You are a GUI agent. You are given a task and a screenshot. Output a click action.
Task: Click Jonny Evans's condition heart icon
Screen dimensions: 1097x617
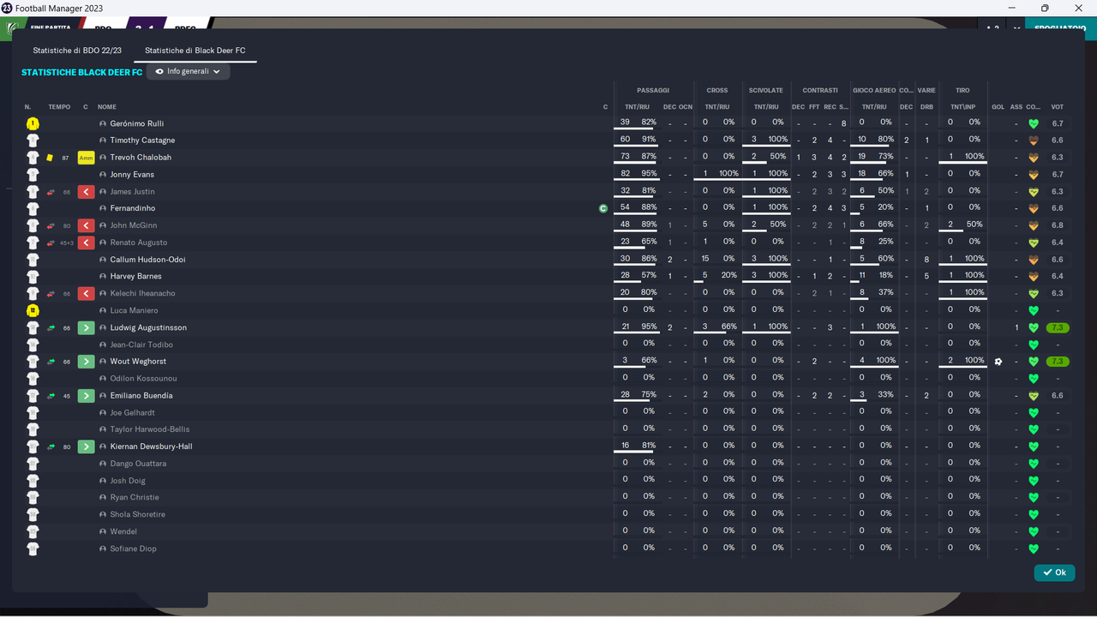pyautogui.click(x=1034, y=175)
